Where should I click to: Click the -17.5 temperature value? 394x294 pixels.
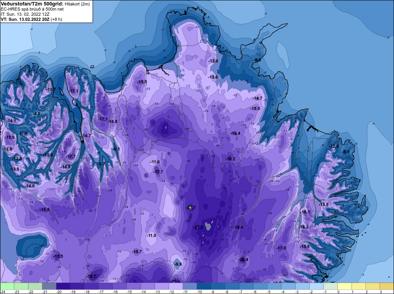[58, 256]
